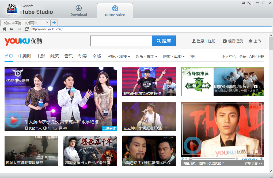Image resolution: width=273 pixels, height=178 pixels.
Task: Close the Youku browser tab
Action: (x=47, y=22)
